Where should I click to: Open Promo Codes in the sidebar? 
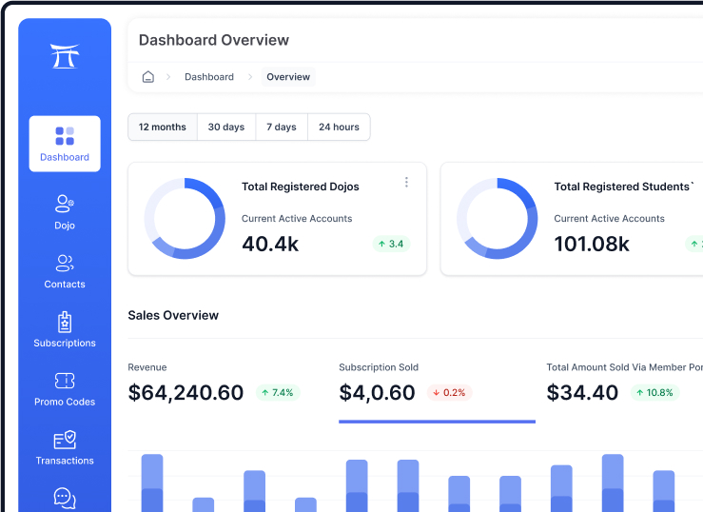[x=65, y=388]
